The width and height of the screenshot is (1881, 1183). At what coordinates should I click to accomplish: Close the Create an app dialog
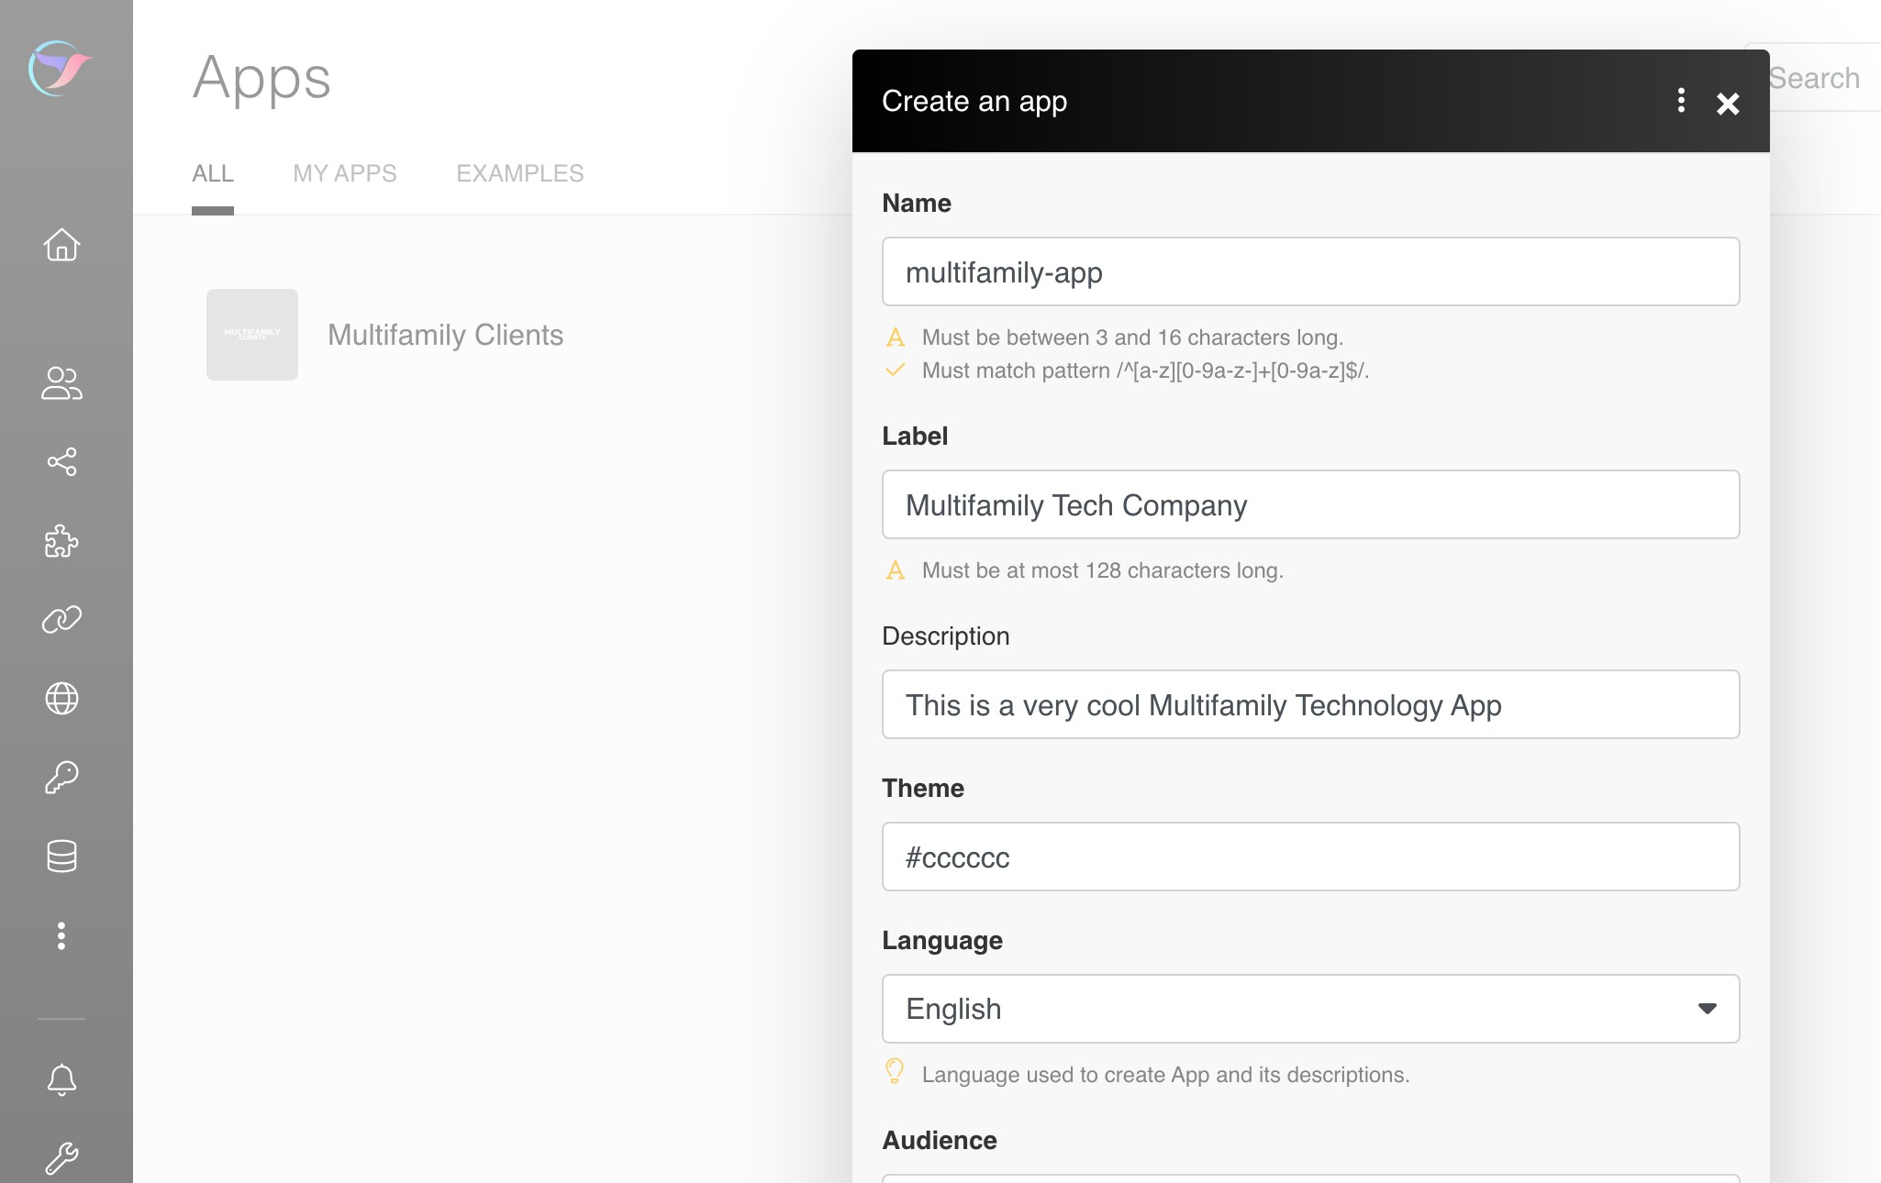click(x=1728, y=104)
